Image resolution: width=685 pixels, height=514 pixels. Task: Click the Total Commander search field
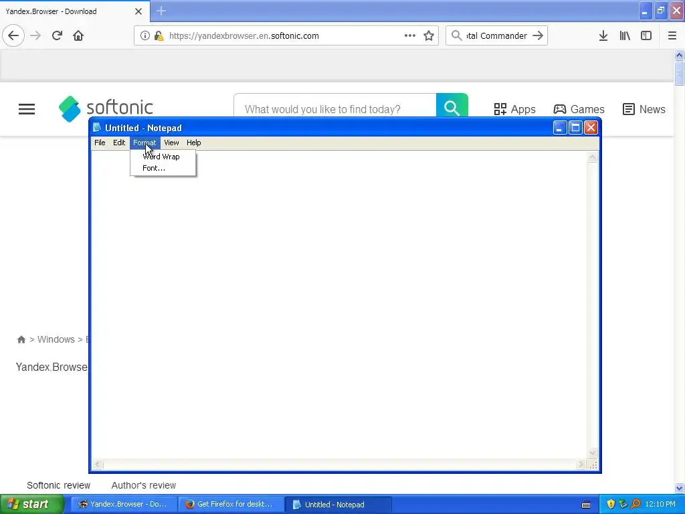coord(497,36)
